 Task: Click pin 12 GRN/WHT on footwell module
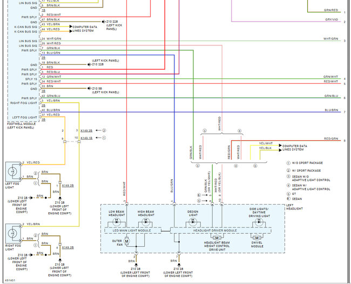[x=51, y=77]
